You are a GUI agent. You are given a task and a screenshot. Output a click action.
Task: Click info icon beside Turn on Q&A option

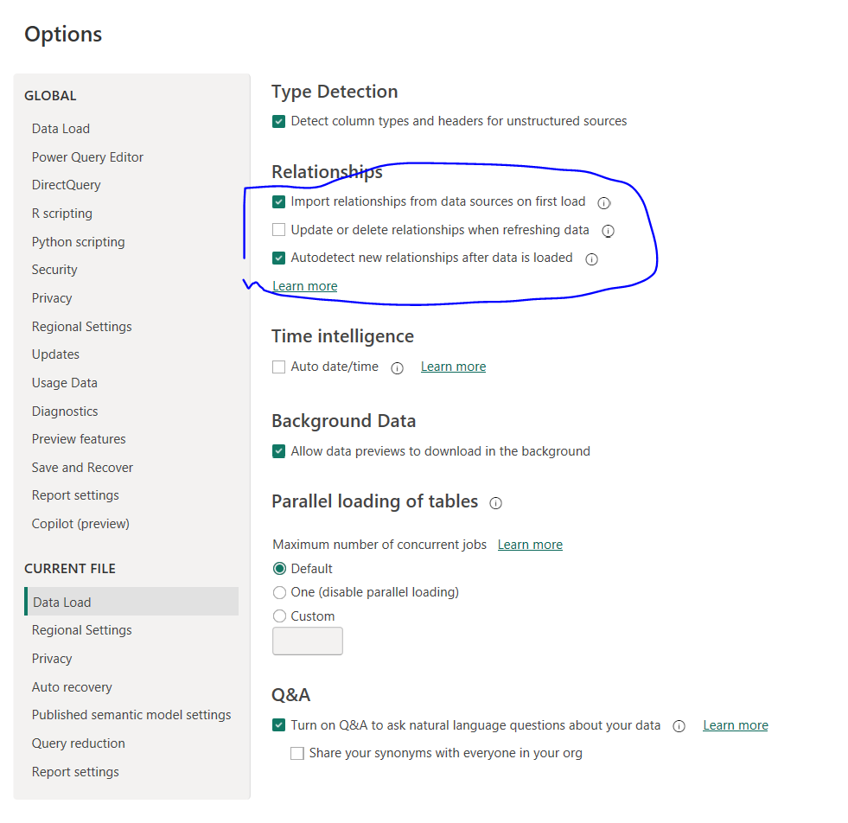[679, 726]
